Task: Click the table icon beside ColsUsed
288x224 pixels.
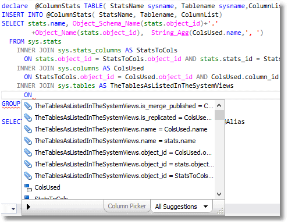Action: [28, 187]
